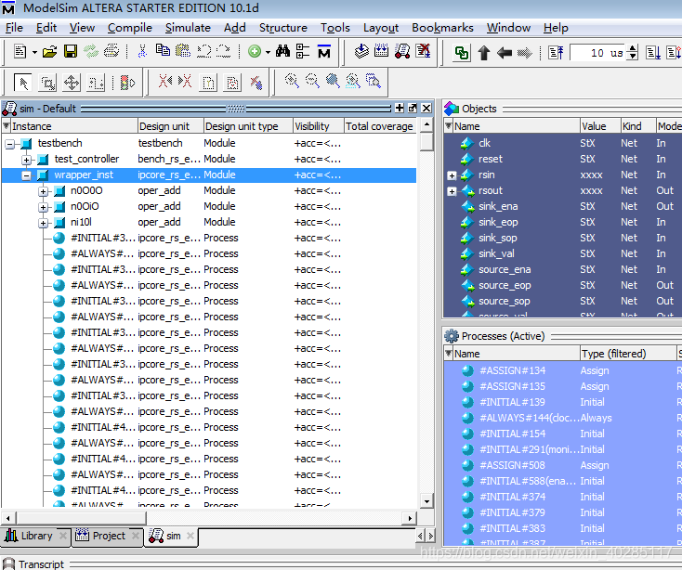Click the sim pane vertical scrollbar thumb

click(426, 142)
